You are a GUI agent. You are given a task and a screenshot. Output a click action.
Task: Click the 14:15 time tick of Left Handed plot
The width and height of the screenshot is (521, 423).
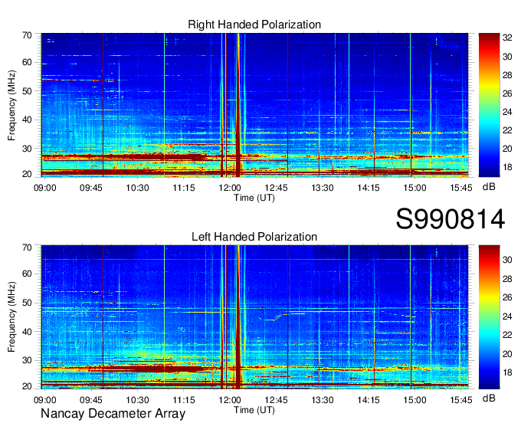pyautogui.click(x=369, y=400)
